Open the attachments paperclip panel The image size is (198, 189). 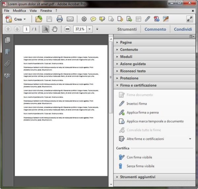point(7,64)
